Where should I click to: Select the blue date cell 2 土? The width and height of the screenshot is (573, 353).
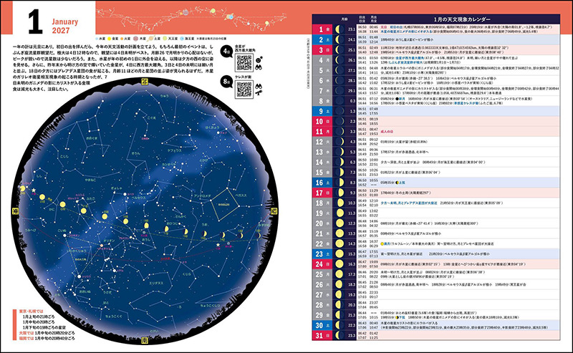[322, 39]
